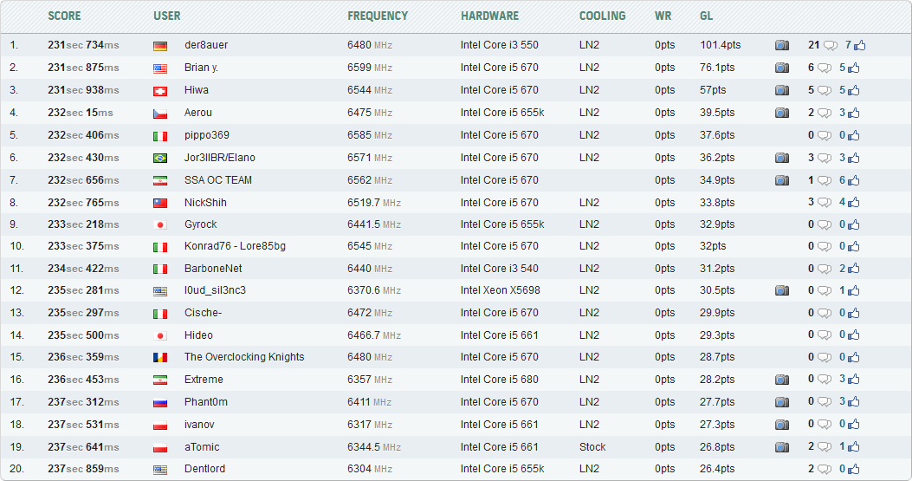This screenshot has width=912, height=481.
Task: Open comments bubble for aTomic
Action: [825, 447]
